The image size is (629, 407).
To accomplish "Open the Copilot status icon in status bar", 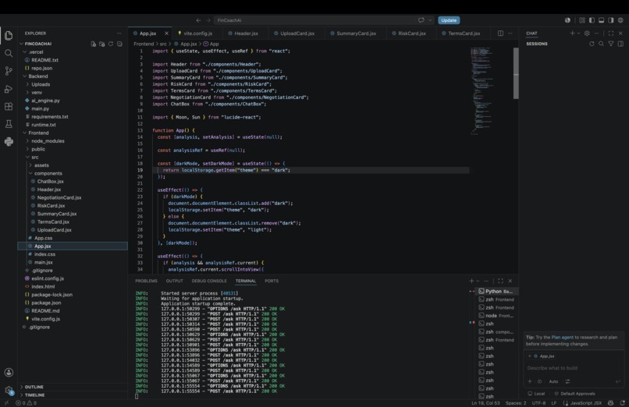I will pos(610,403).
